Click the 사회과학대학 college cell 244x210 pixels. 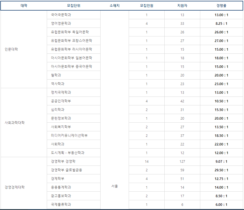(14, 123)
